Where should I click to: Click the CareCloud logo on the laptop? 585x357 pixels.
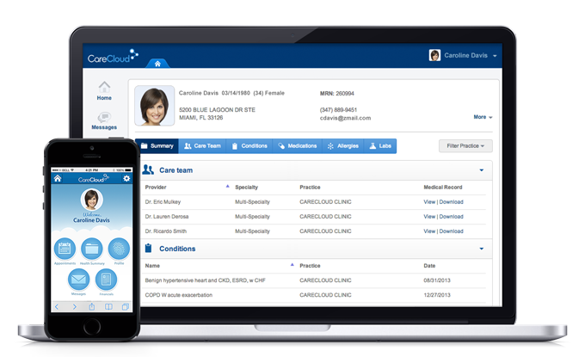pos(113,57)
